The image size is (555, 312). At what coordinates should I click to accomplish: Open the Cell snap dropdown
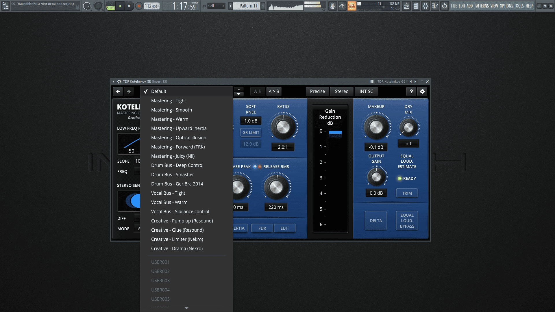(216, 6)
